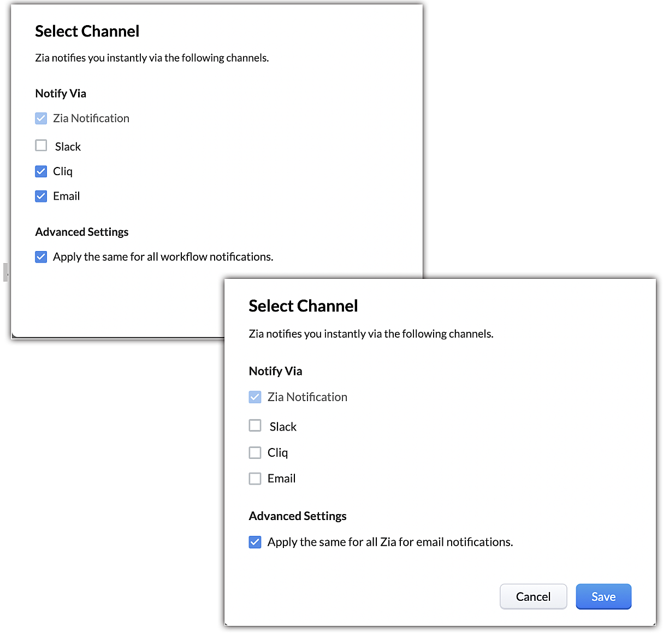The image size is (663, 633).
Task: Disable the 'all Zia for email notifications' checkbox
Action: (x=255, y=542)
